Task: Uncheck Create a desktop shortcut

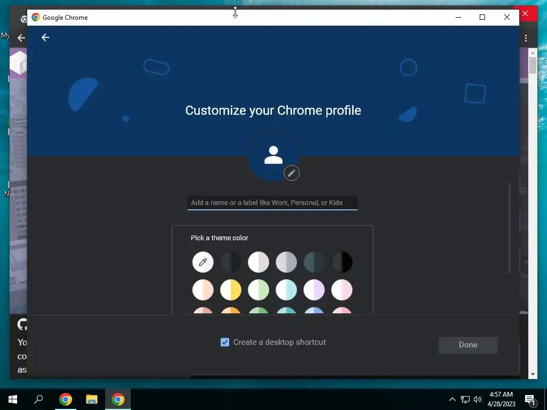Action: pyautogui.click(x=225, y=342)
